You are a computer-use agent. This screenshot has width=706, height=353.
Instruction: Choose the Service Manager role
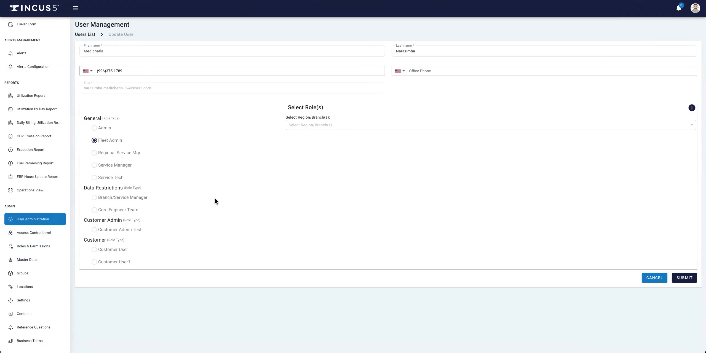pyautogui.click(x=94, y=165)
